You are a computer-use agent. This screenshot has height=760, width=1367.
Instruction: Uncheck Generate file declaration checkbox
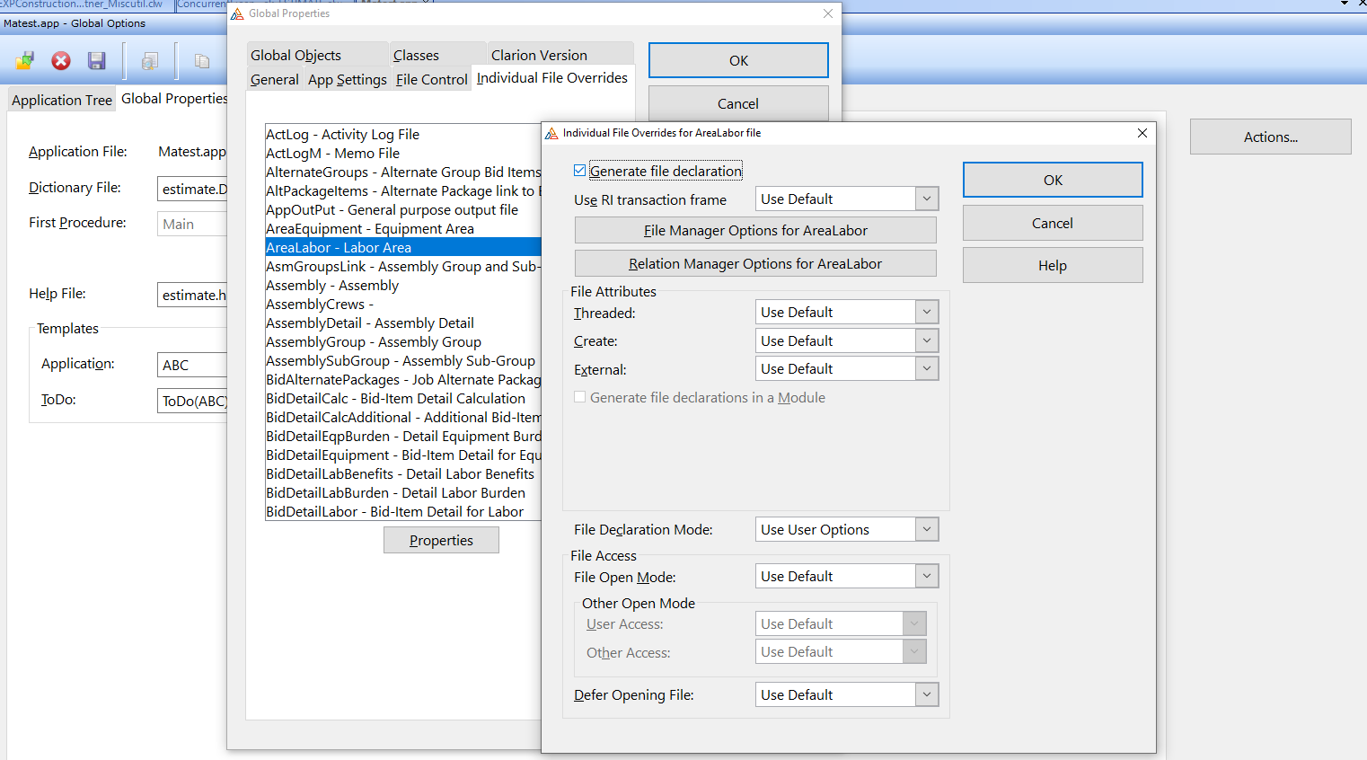coord(580,171)
